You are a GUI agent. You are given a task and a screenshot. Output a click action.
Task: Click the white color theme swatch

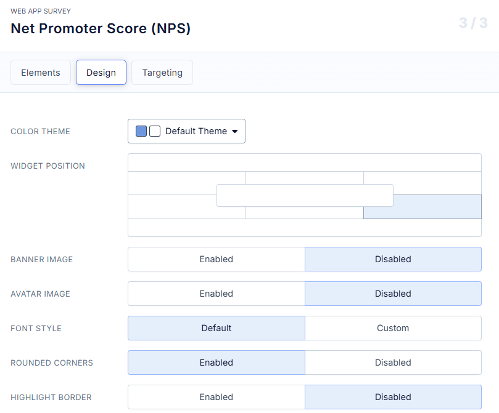pos(155,131)
